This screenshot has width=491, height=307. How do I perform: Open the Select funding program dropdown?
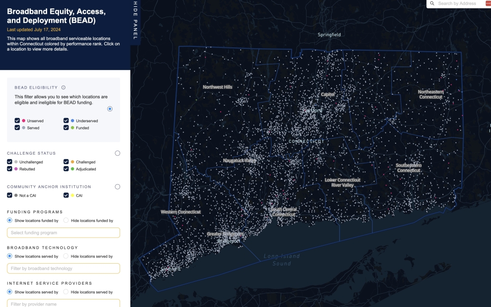[63, 233]
